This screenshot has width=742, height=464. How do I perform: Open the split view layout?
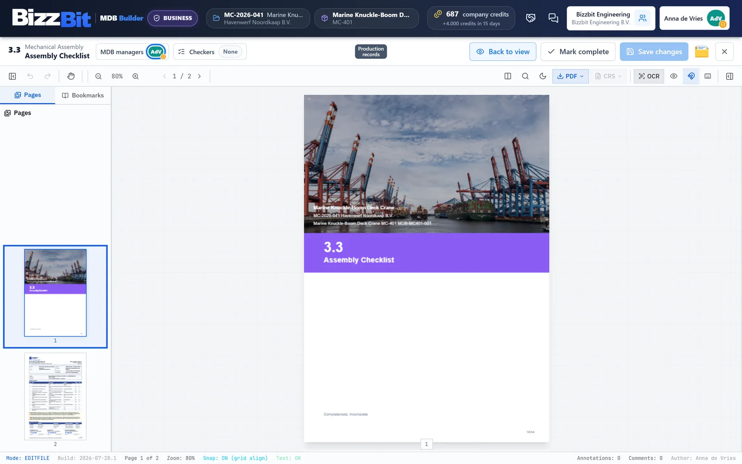click(x=508, y=76)
